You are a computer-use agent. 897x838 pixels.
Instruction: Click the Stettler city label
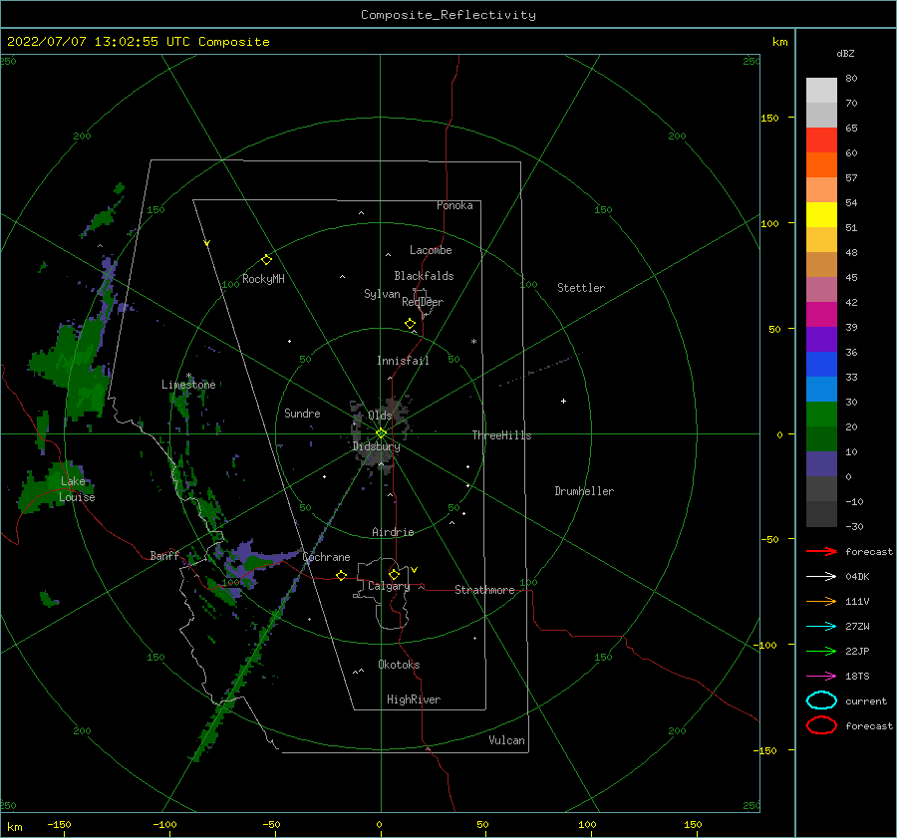[581, 288]
